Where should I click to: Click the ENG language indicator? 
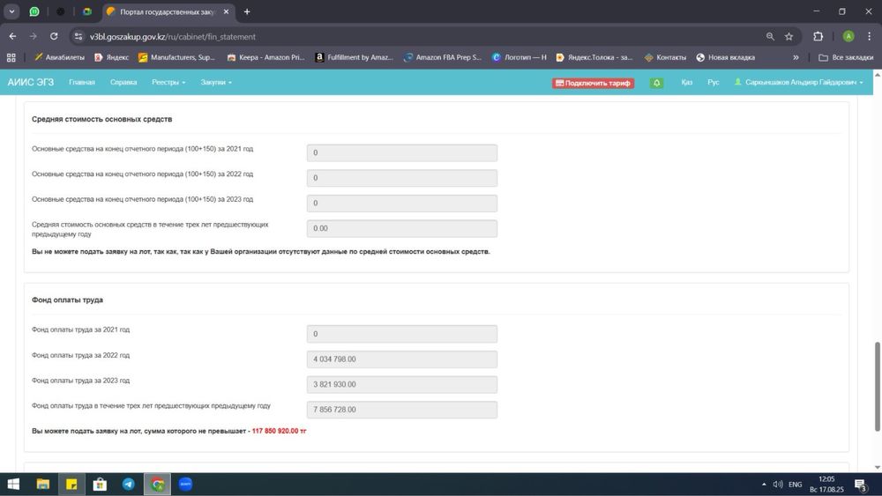click(x=796, y=485)
